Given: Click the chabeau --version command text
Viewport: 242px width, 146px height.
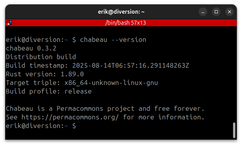Looking at the screenshot, I should click(x=113, y=40).
